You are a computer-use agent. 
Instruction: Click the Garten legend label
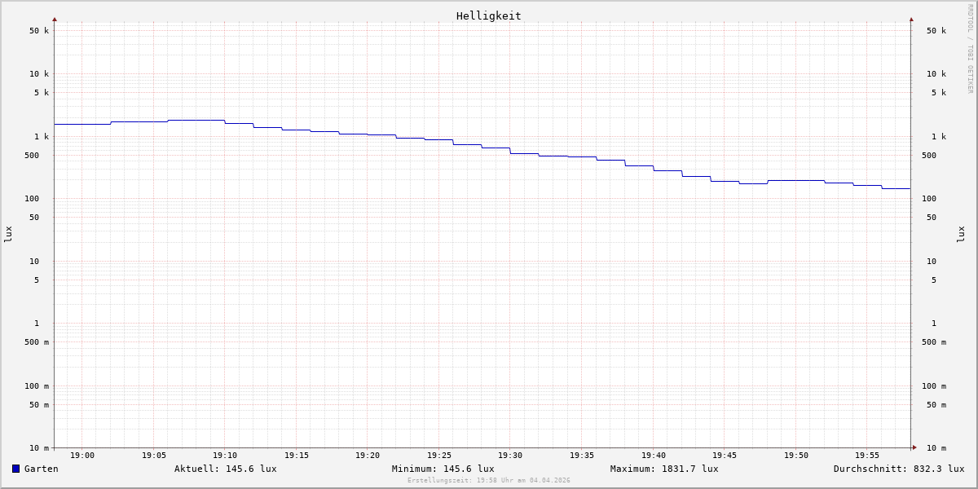[42, 469]
